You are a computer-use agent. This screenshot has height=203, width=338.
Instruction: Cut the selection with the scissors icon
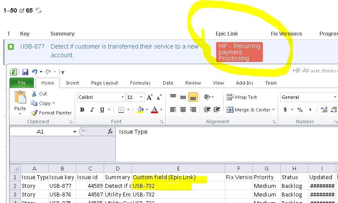pos(34,94)
